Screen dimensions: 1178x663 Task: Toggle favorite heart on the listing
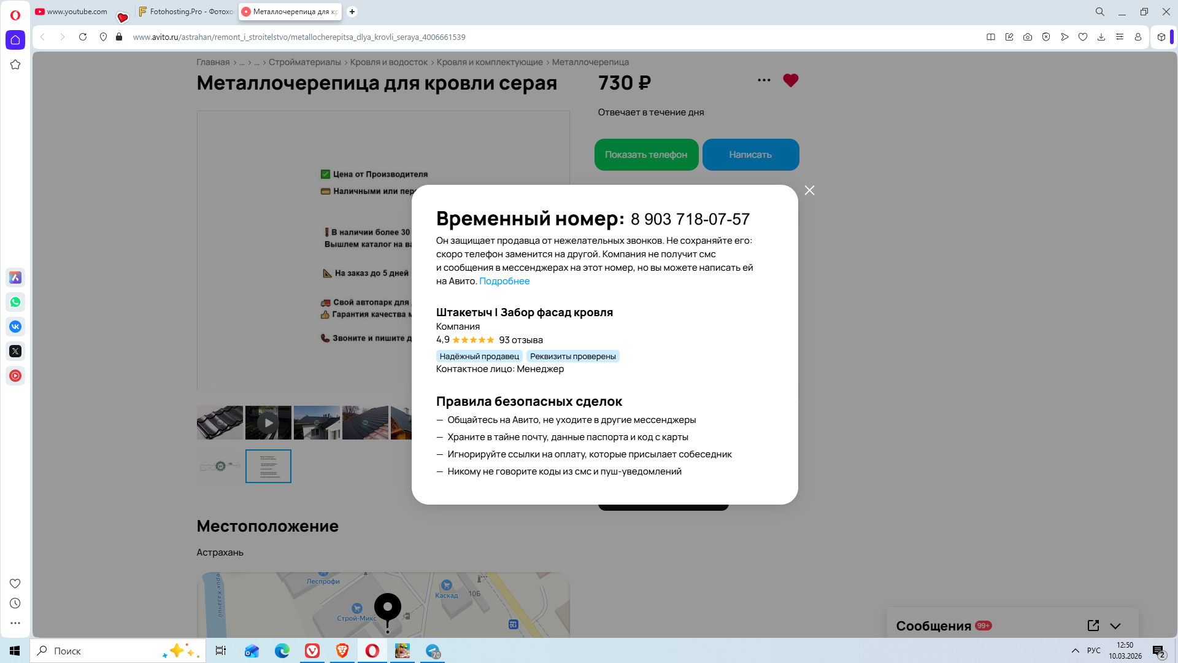click(790, 80)
